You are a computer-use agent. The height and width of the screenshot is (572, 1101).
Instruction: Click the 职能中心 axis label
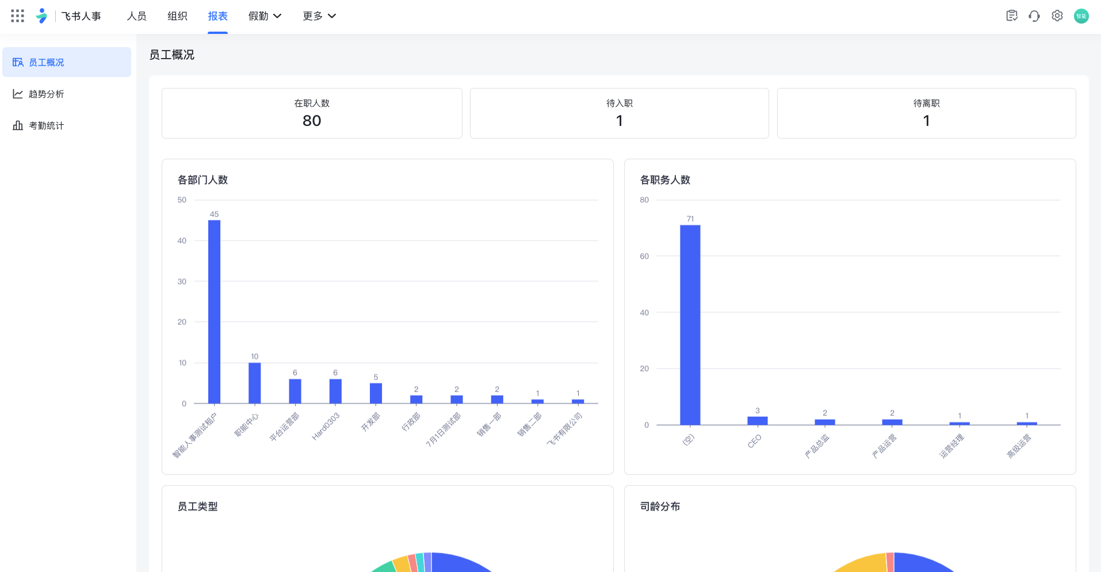pyautogui.click(x=247, y=425)
